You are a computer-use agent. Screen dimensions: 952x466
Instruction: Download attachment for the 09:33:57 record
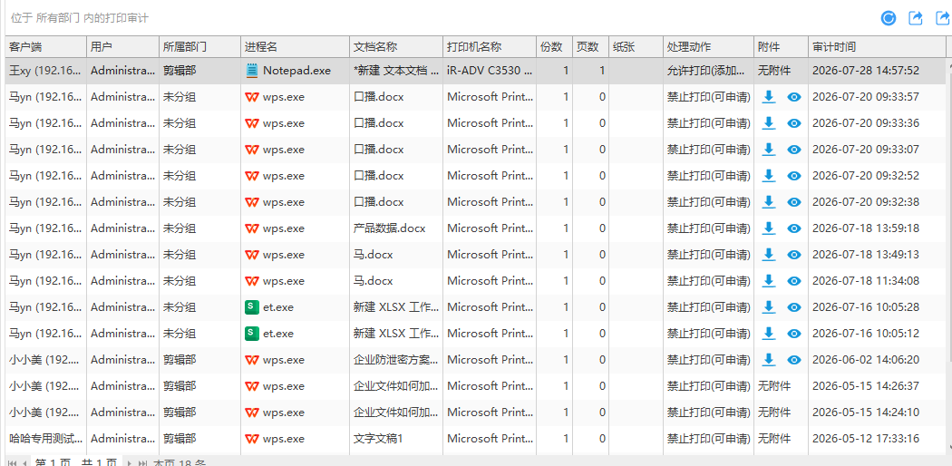pos(769,96)
